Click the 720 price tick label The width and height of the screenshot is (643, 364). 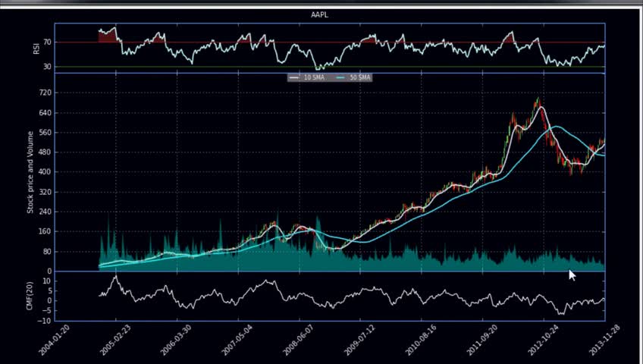[x=45, y=93]
